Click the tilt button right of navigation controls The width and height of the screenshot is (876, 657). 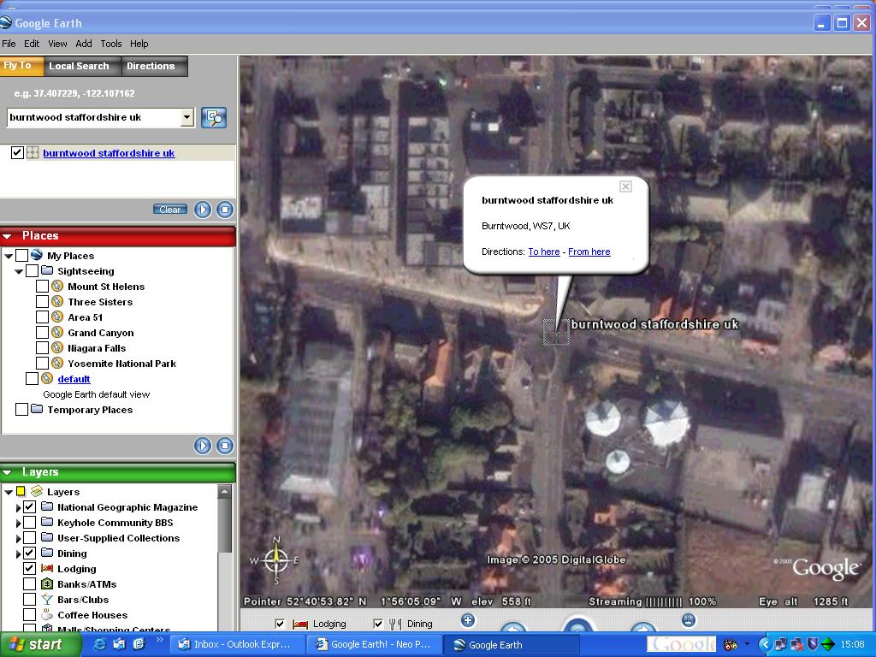[689, 619]
